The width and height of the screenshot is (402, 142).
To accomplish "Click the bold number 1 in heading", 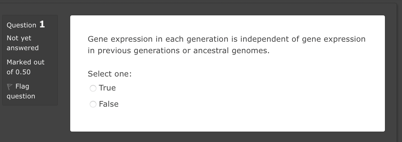I will click(42, 24).
